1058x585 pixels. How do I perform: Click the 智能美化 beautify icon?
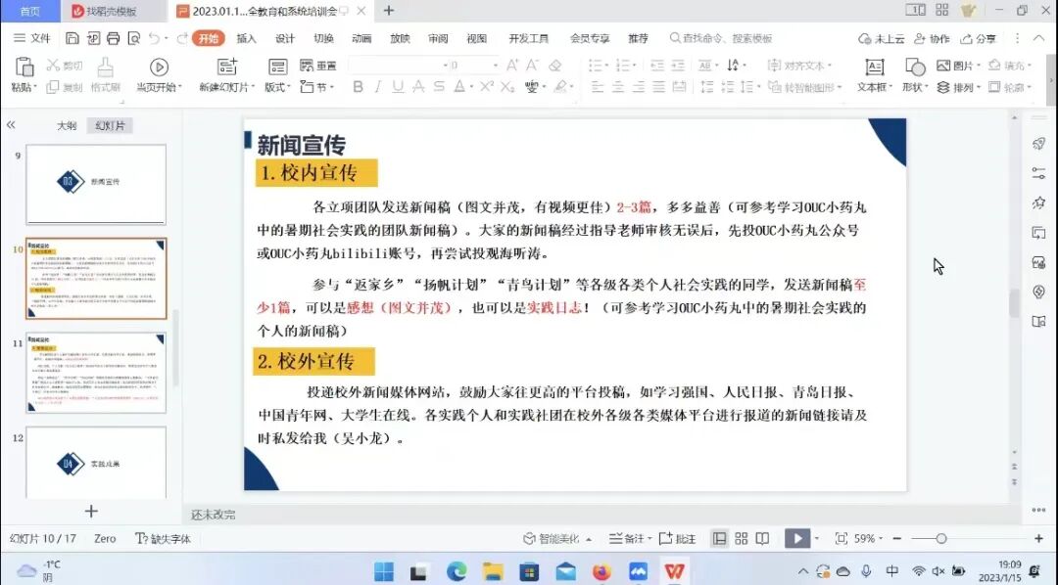tap(552, 538)
